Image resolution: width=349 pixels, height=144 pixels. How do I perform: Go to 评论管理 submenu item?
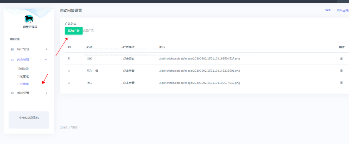pyautogui.click(x=23, y=76)
